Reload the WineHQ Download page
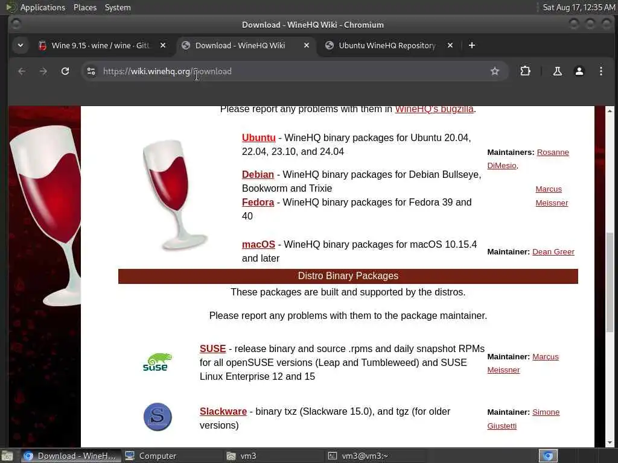Screen dimensions: 618x463 point(65,71)
